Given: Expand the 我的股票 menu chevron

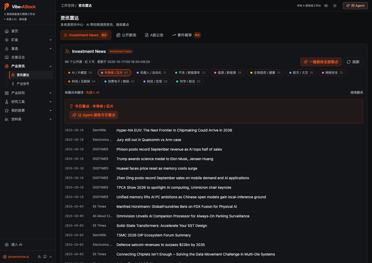Looking at the screenshot, I should (51, 111).
